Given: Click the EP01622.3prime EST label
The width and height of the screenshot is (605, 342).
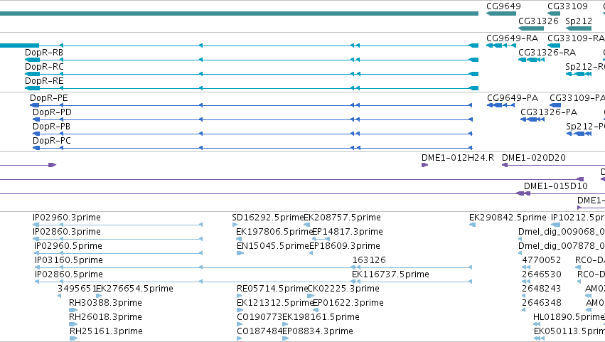Looking at the screenshot, I should coord(348,303).
